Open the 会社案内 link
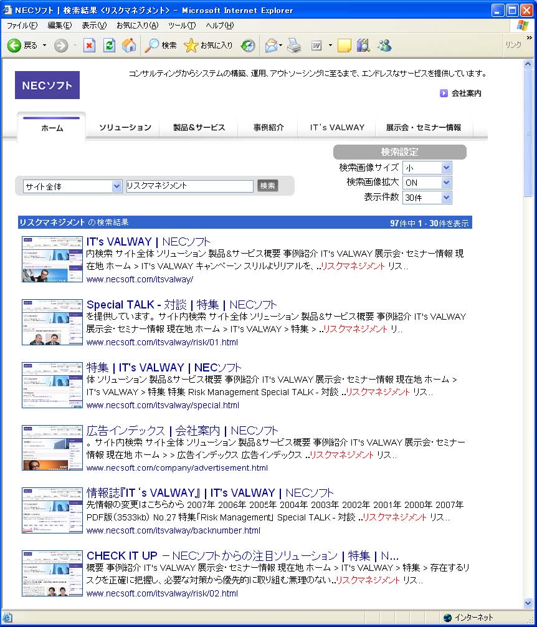This screenshot has height=627, width=537. (x=466, y=93)
